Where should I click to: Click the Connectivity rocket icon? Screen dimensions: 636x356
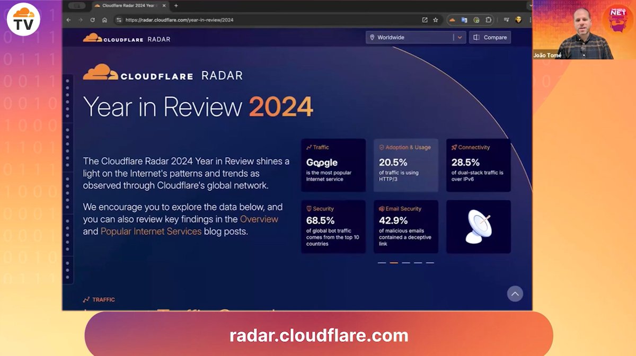click(x=454, y=147)
